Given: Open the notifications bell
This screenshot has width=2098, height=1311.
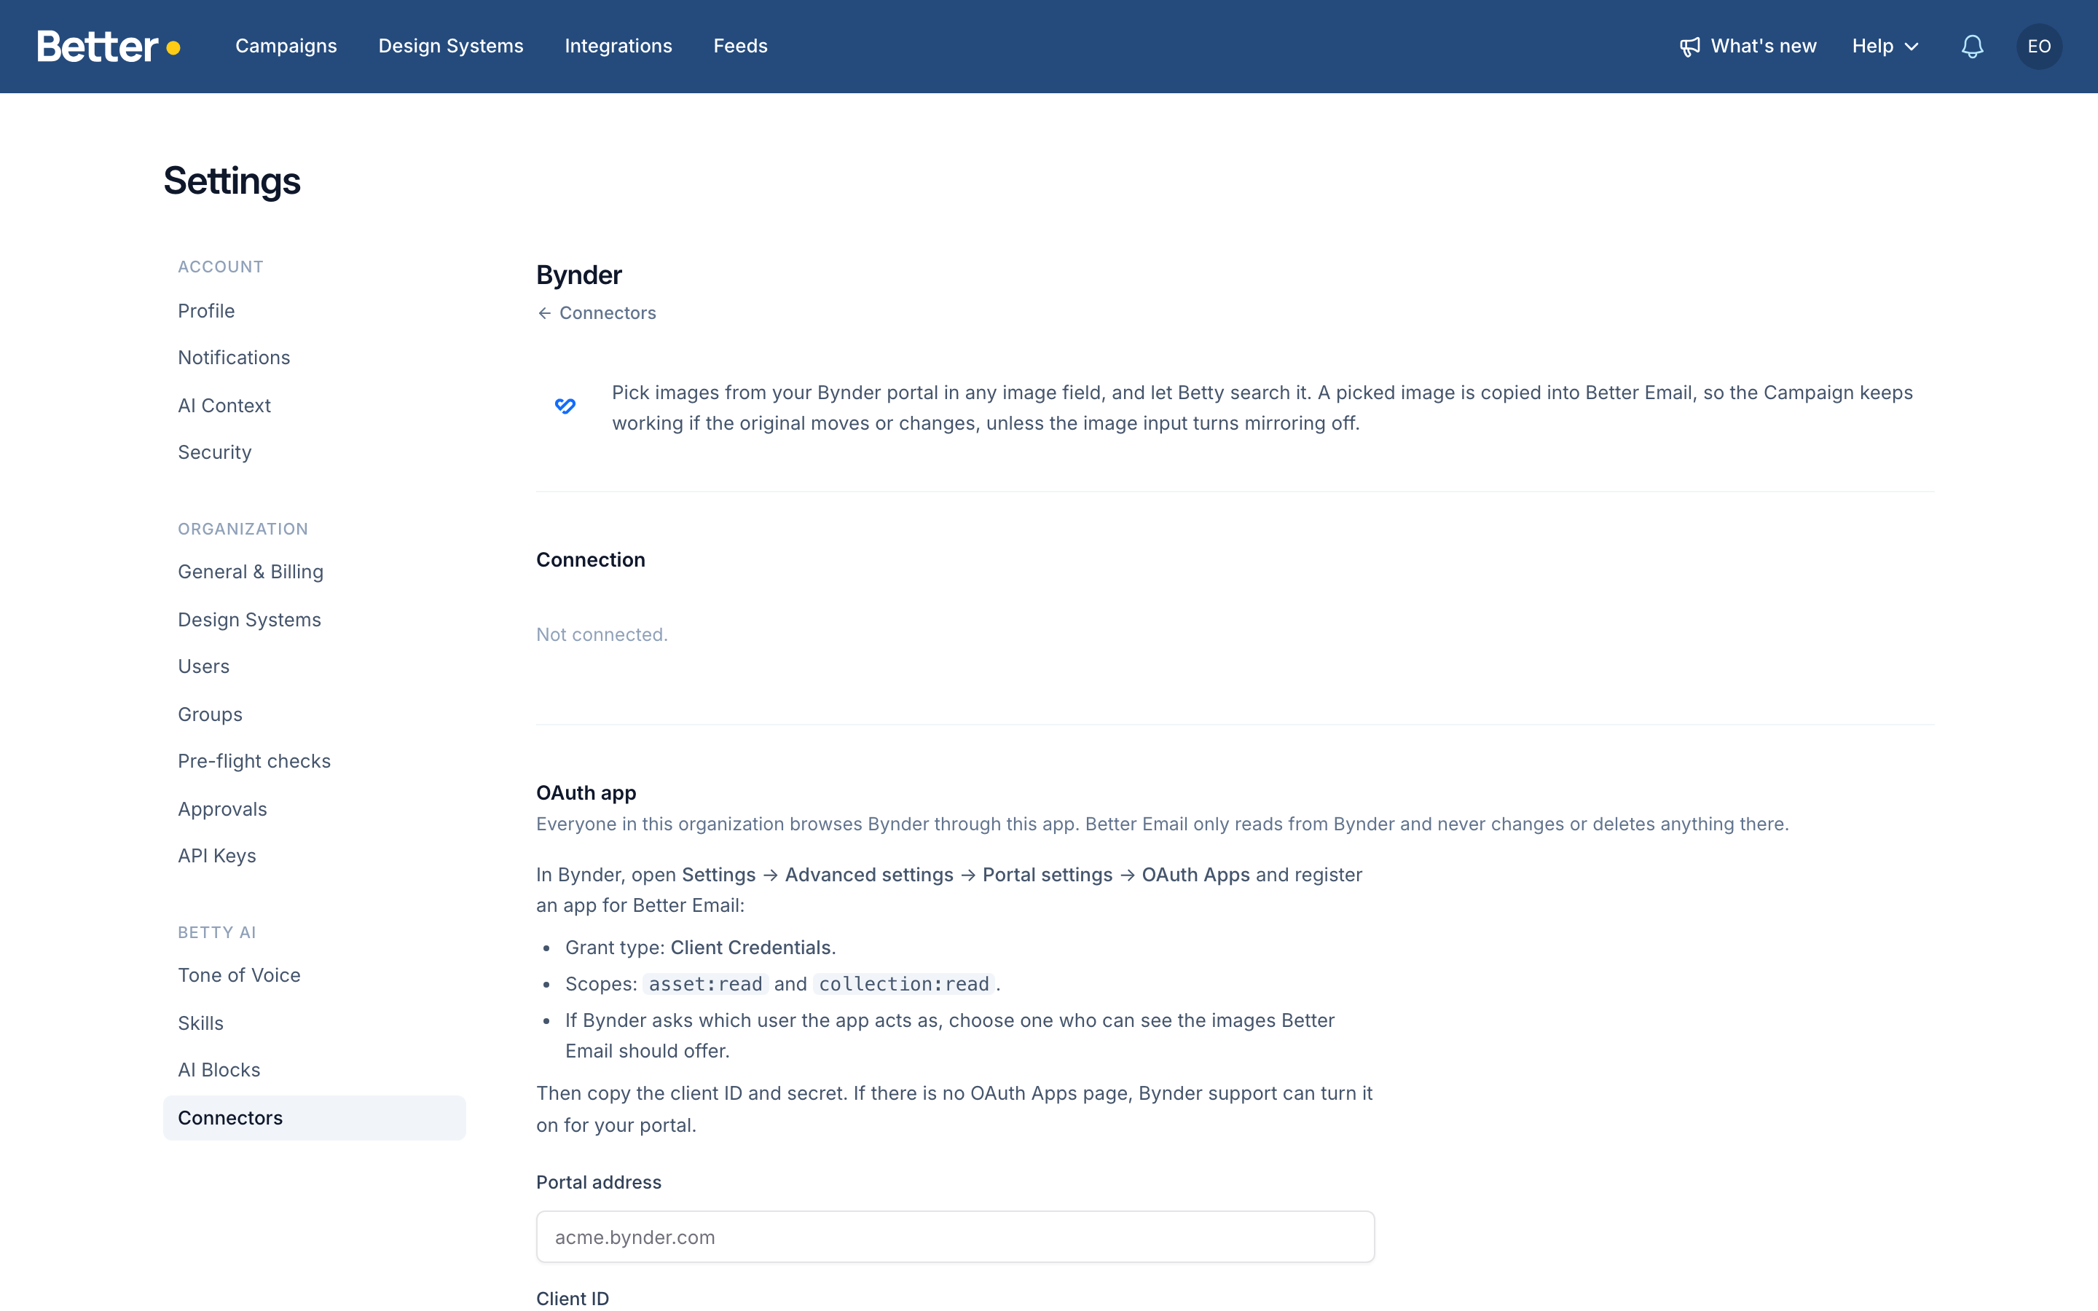Looking at the screenshot, I should [x=1972, y=46].
